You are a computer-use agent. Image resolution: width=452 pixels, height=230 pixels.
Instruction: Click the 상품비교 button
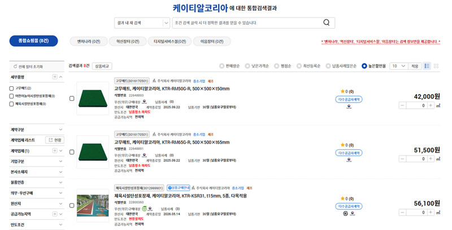(x=102, y=66)
